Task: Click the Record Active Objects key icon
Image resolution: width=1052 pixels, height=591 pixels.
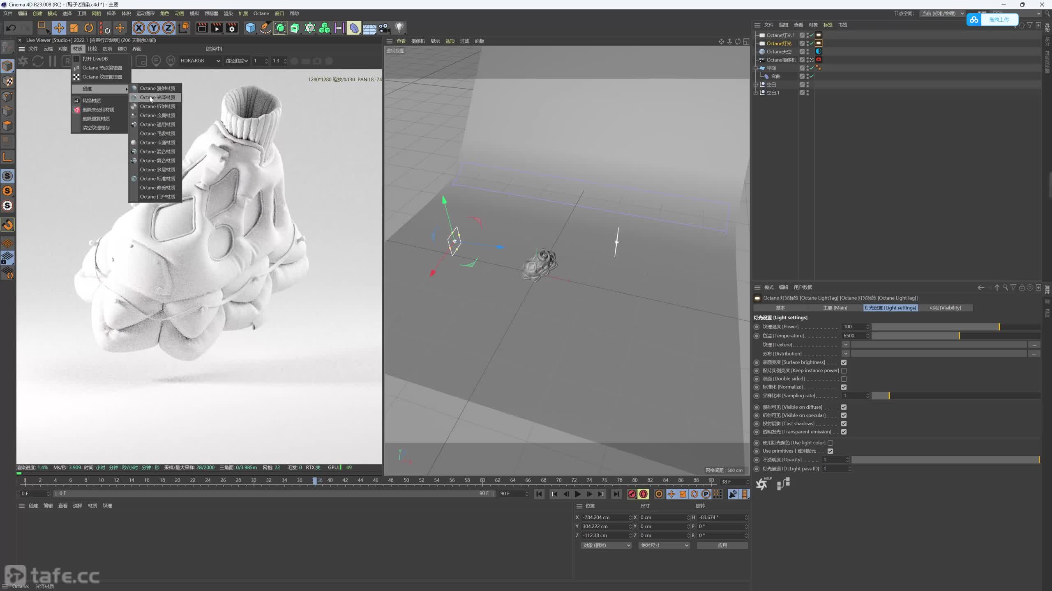Action: (x=632, y=494)
